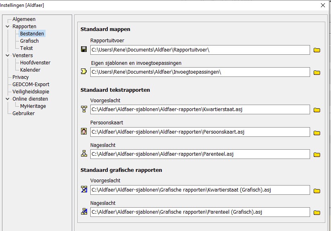Click the Persoonskaart face icon
Screen dimensions: 331x231
[x=84, y=132]
